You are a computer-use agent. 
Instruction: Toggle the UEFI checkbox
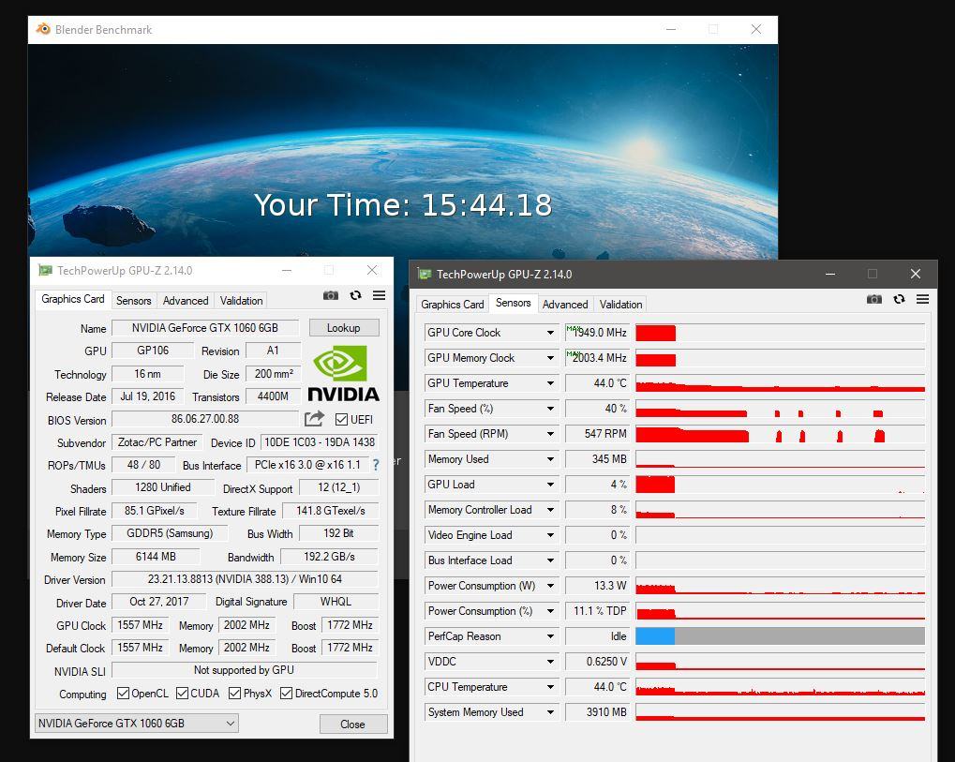341,419
